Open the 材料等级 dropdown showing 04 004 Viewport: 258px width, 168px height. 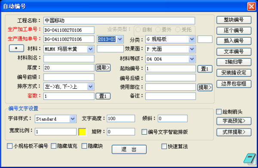192,59
